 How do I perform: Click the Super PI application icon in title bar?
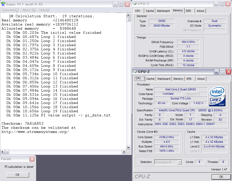[x=3, y=4]
